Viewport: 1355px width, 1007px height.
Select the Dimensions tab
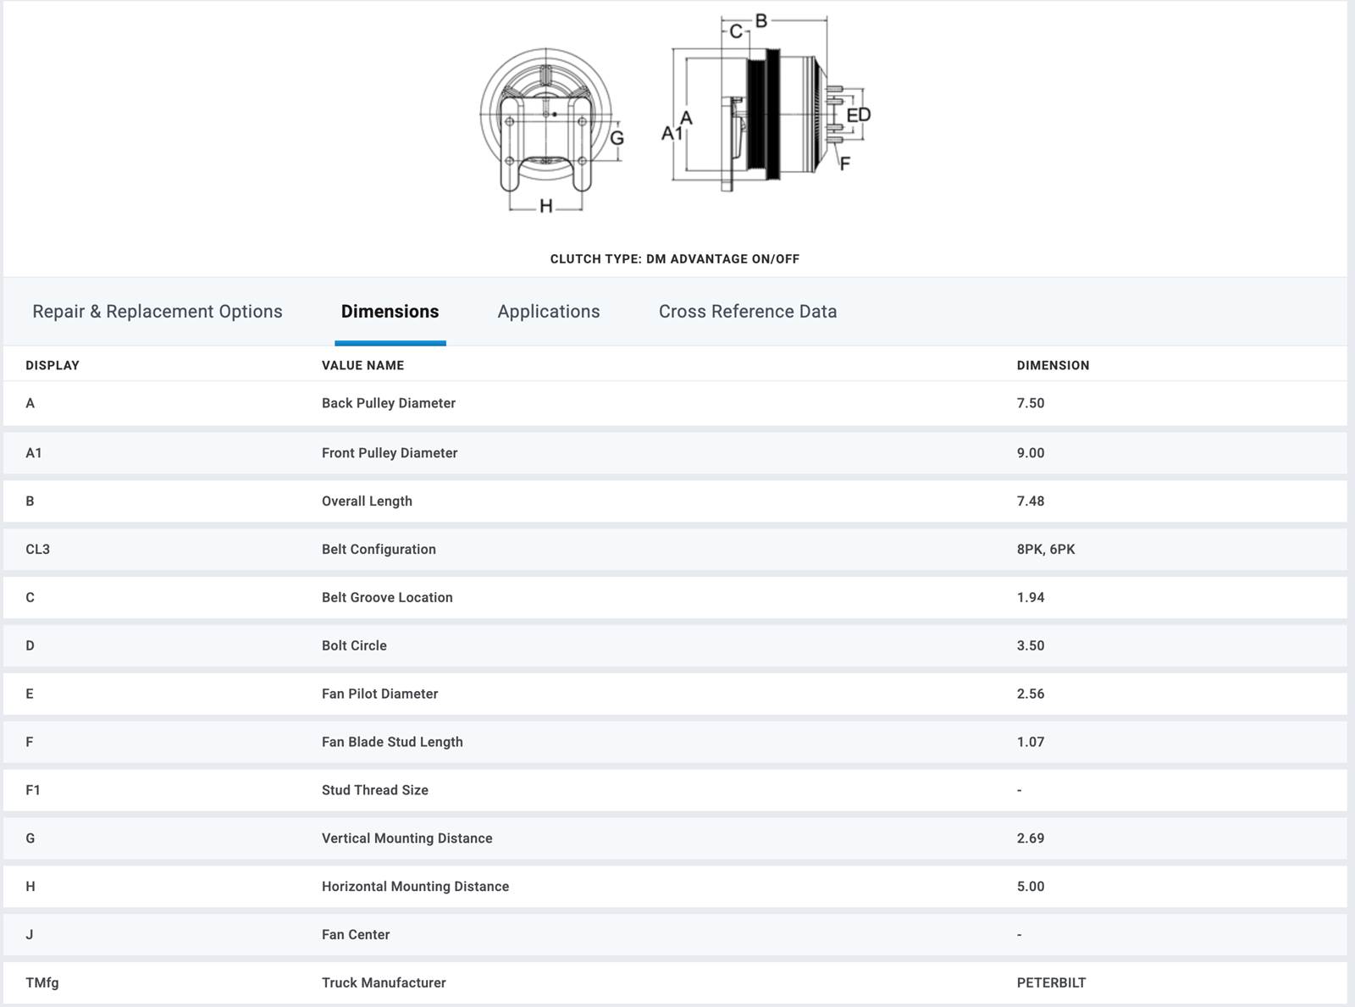(390, 312)
